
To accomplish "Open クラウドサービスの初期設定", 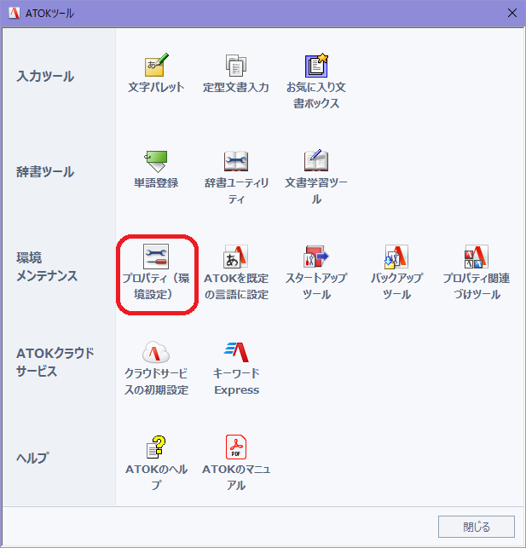I will [156, 368].
